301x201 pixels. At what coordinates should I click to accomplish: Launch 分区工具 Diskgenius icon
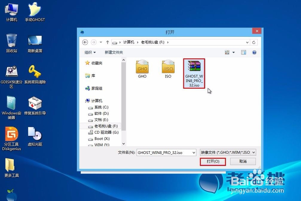tap(11, 139)
